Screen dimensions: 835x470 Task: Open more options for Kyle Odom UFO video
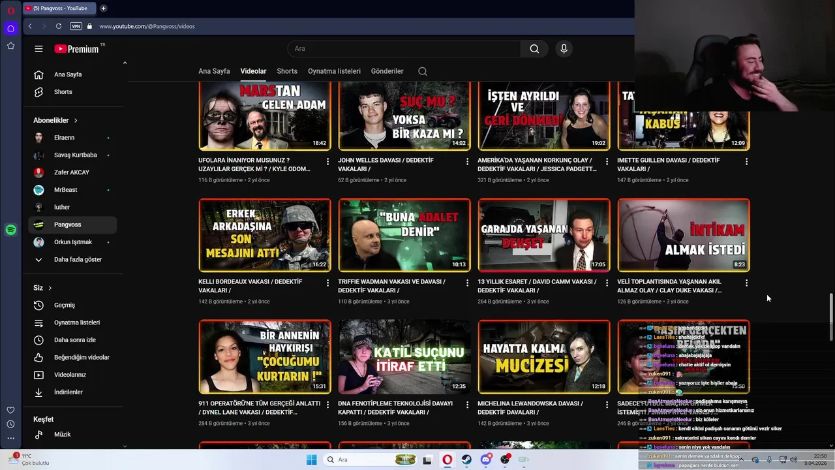click(x=327, y=161)
